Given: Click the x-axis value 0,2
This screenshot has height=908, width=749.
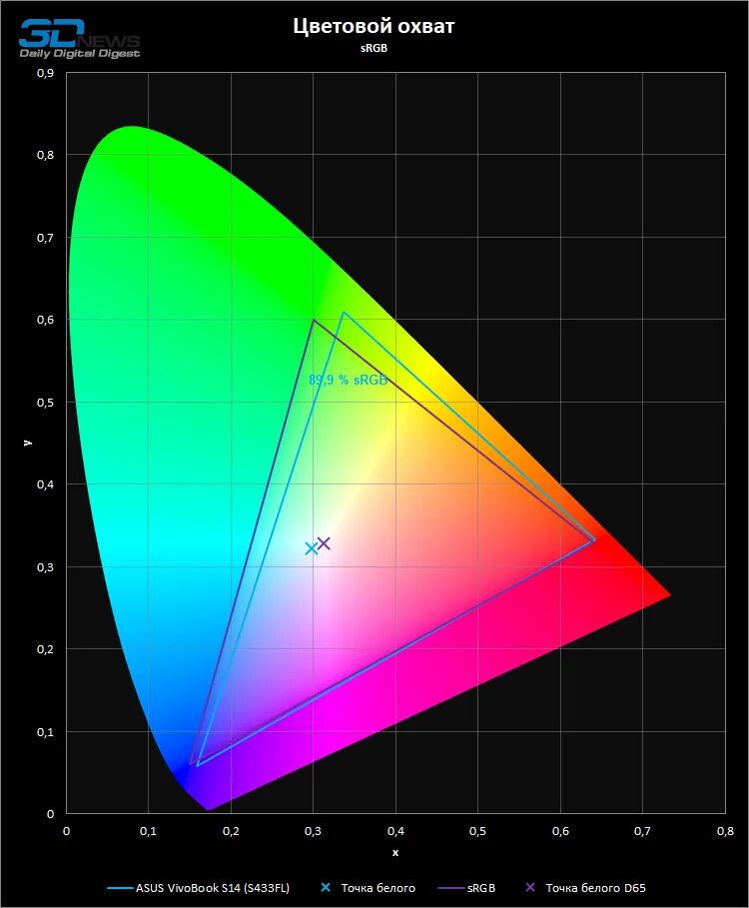Looking at the screenshot, I should coord(231,831).
